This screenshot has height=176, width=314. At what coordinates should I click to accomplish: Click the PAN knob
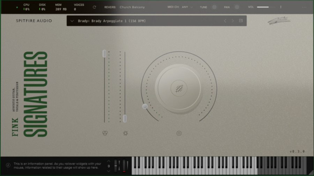click(x=237, y=7)
